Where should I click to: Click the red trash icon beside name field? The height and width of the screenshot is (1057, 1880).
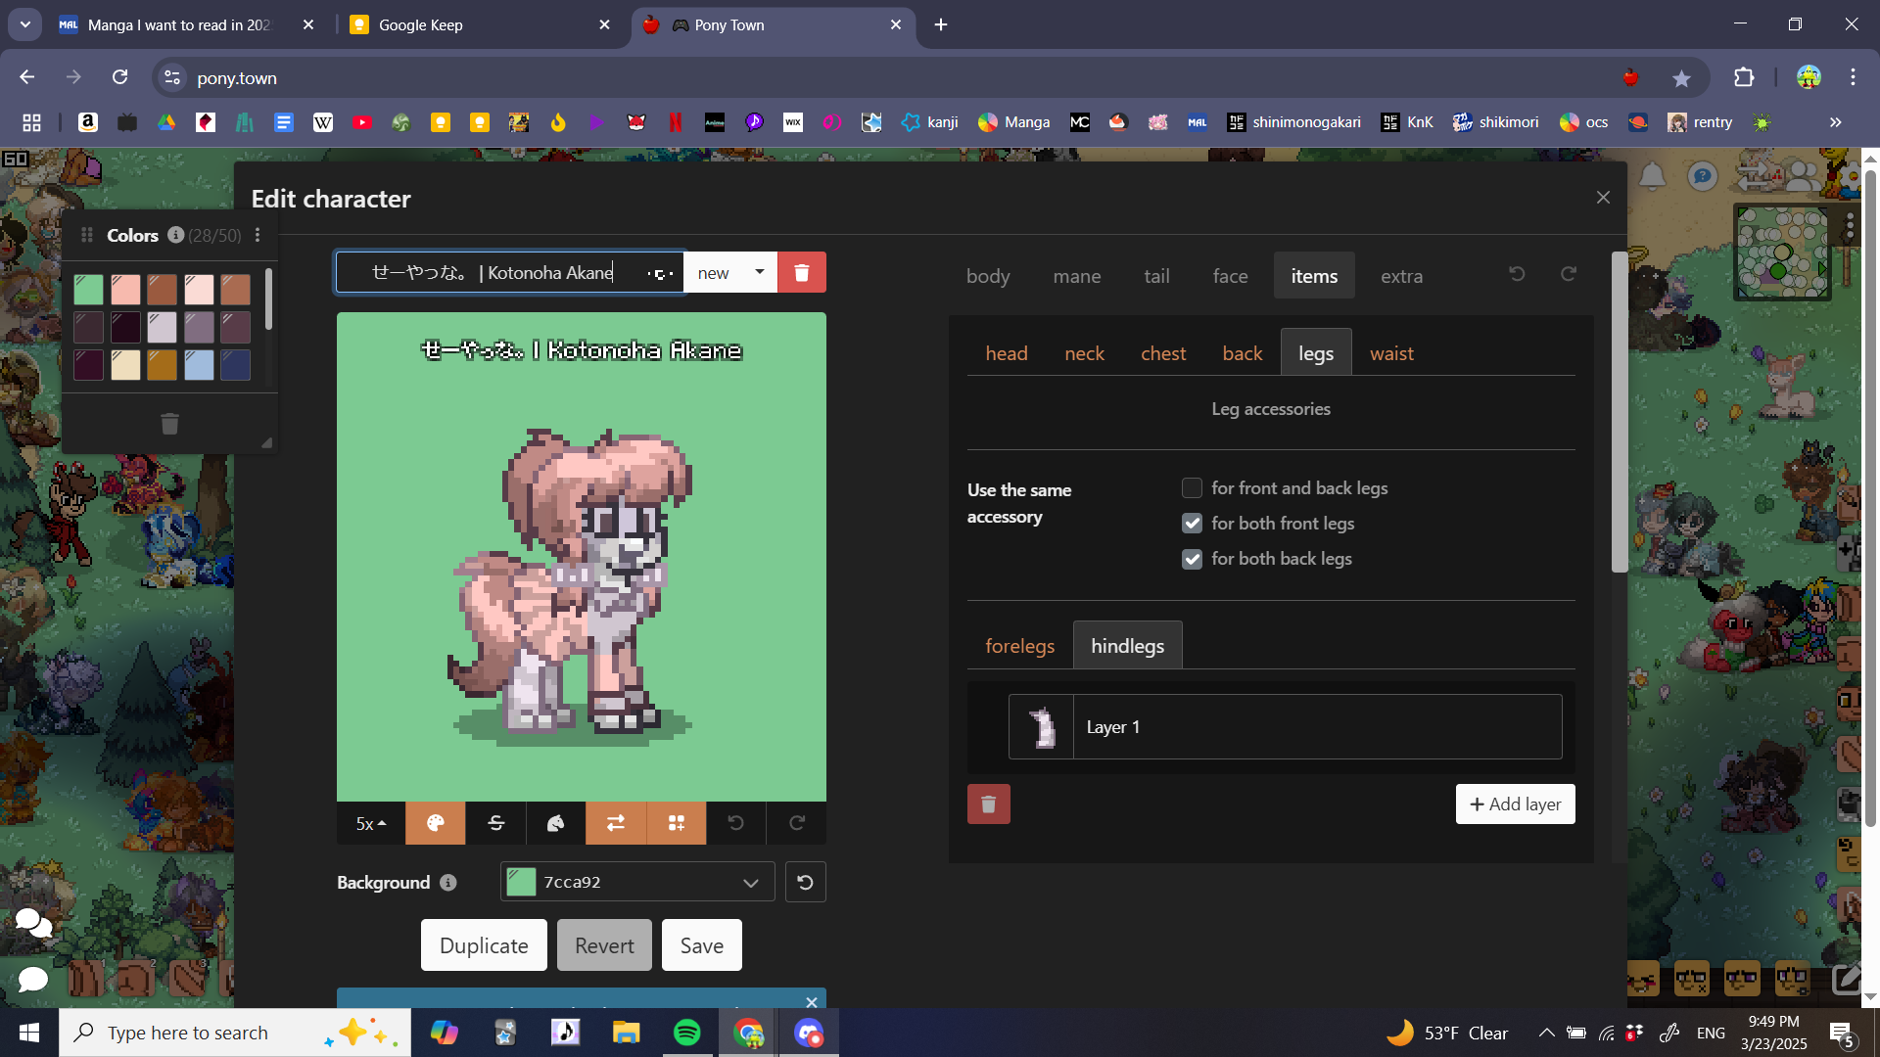click(x=801, y=272)
